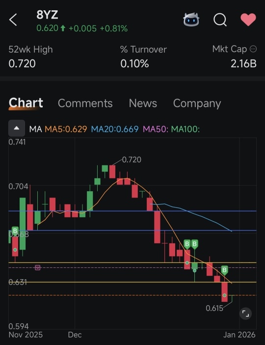
Task: Switch to the News tab
Action: click(143, 103)
